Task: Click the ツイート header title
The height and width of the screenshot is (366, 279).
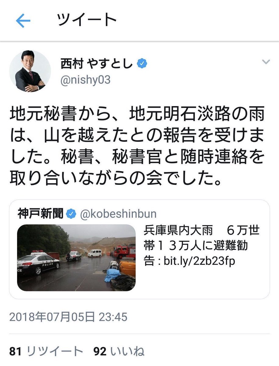Action: click(x=87, y=20)
